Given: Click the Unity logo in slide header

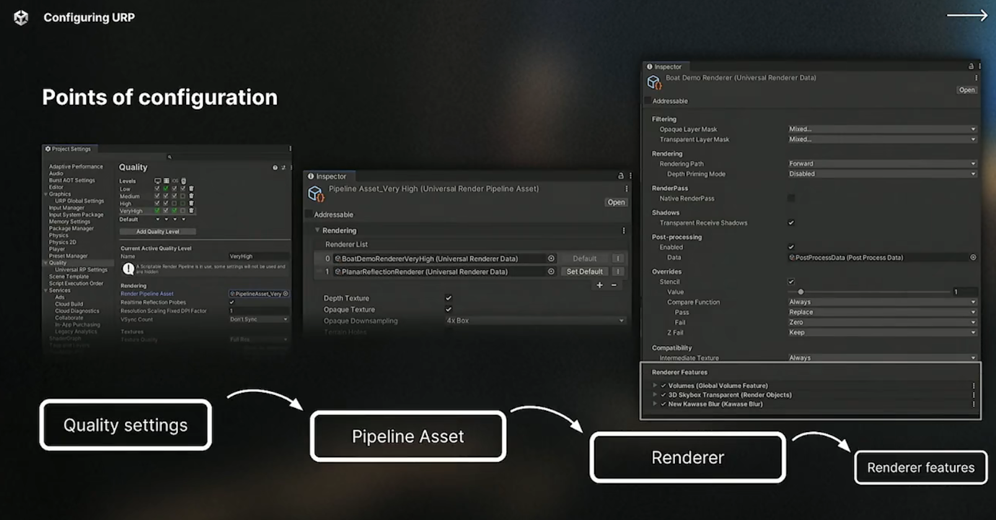Looking at the screenshot, I should (21, 17).
